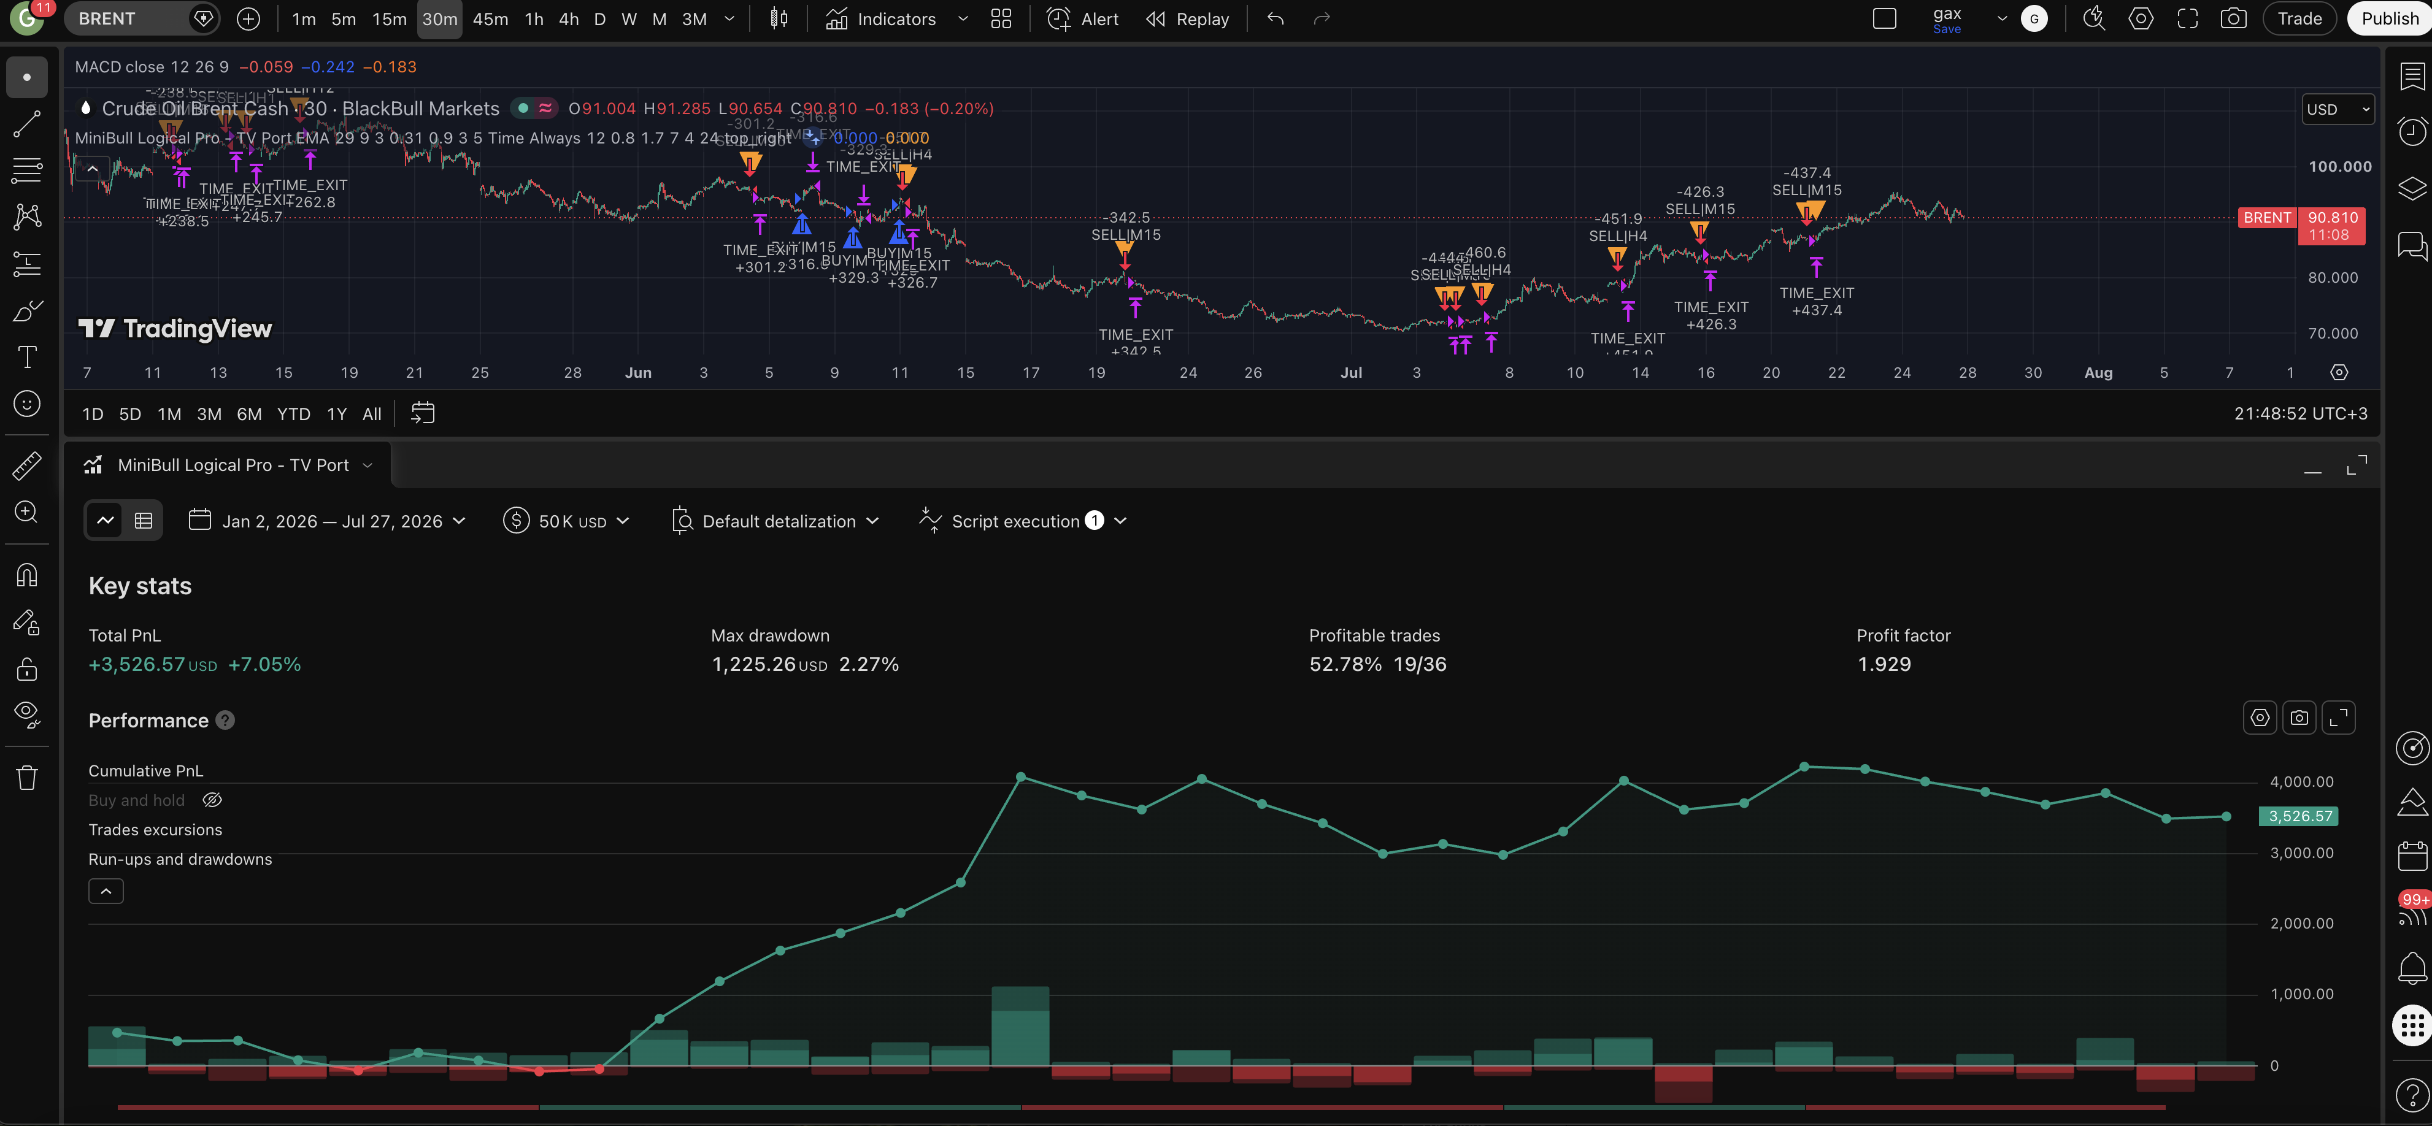Open the 50K USD capital dropdown
This screenshot has height=1126, width=2432.
point(566,521)
